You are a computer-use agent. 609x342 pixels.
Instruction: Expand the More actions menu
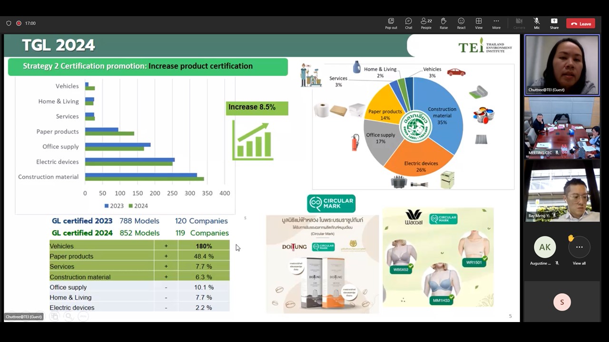(496, 23)
